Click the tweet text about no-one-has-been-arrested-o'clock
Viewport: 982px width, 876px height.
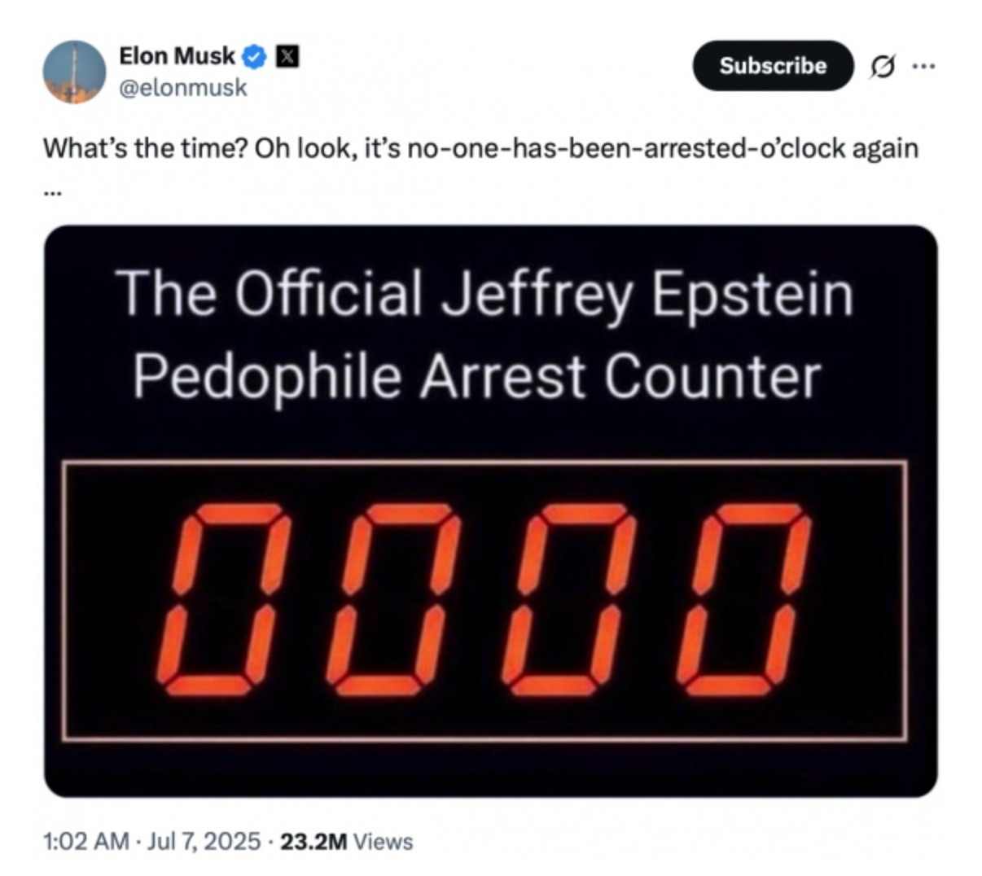pyautogui.click(x=480, y=149)
